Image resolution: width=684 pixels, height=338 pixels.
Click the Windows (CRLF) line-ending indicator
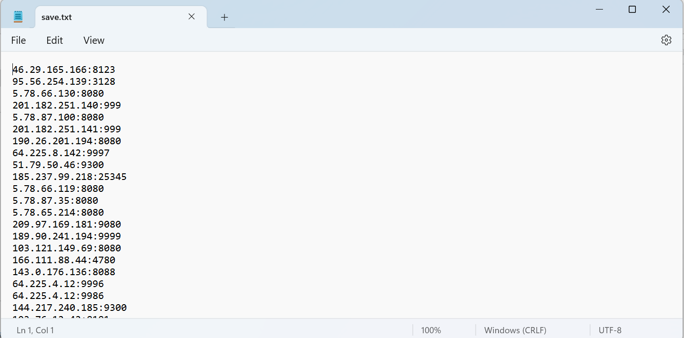pyautogui.click(x=515, y=330)
